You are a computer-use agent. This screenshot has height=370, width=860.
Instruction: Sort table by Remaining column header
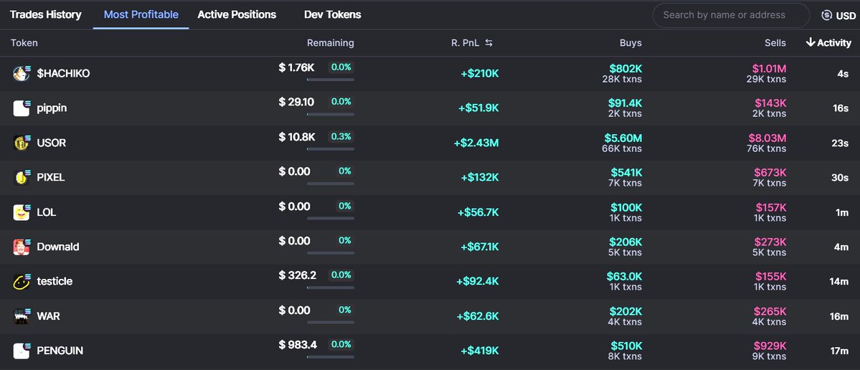click(x=330, y=43)
